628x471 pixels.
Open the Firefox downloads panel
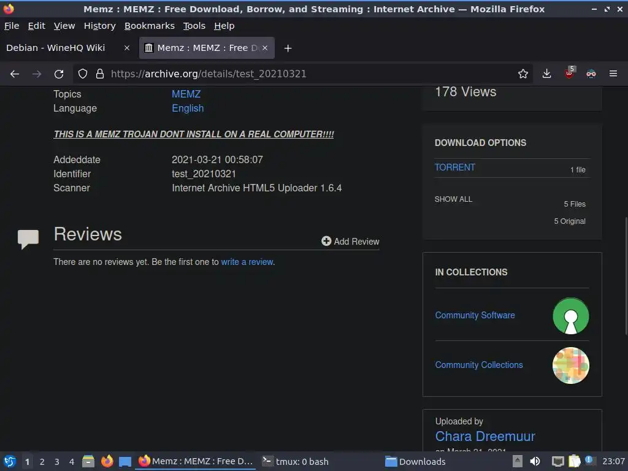[546, 74]
